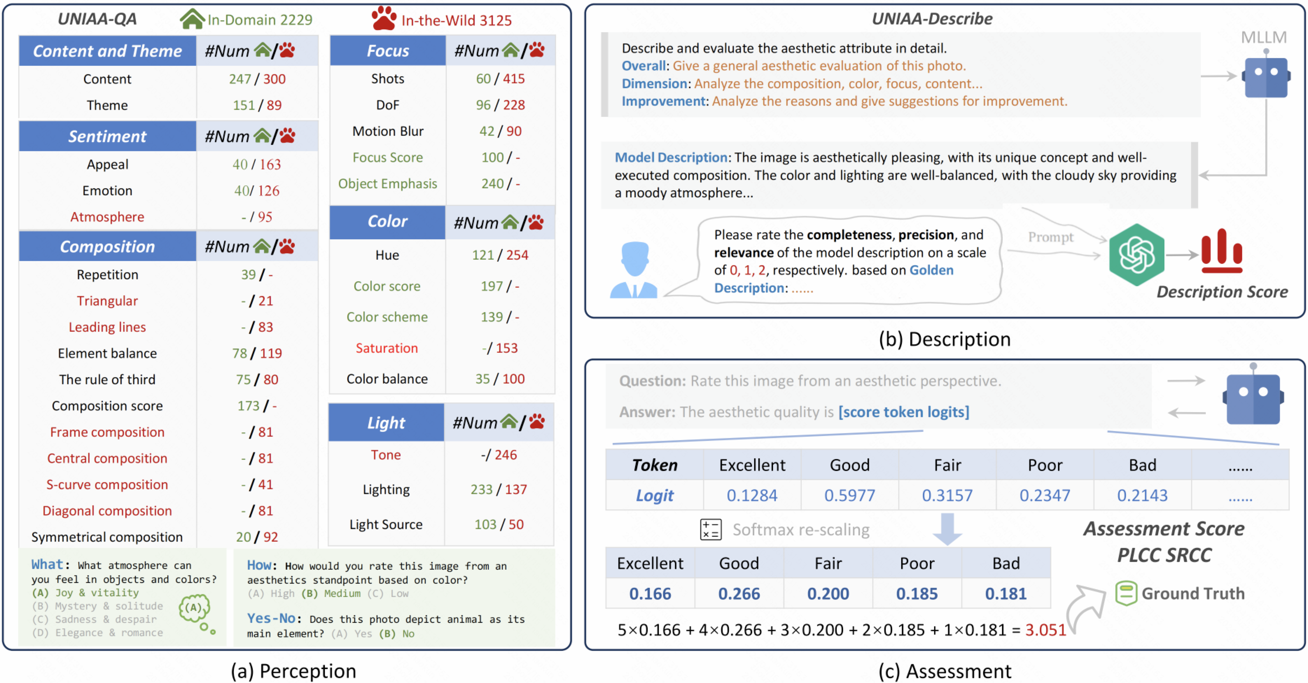This screenshot has height=683, width=1308.
Task: Click the Softmax re-scaling calculator icon
Action: click(710, 529)
